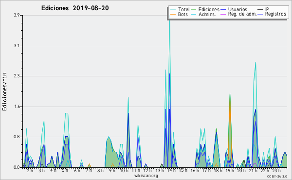Click the '21 h' x-axis label
Viewport: 292px width, 180px height.
coord(253,170)
